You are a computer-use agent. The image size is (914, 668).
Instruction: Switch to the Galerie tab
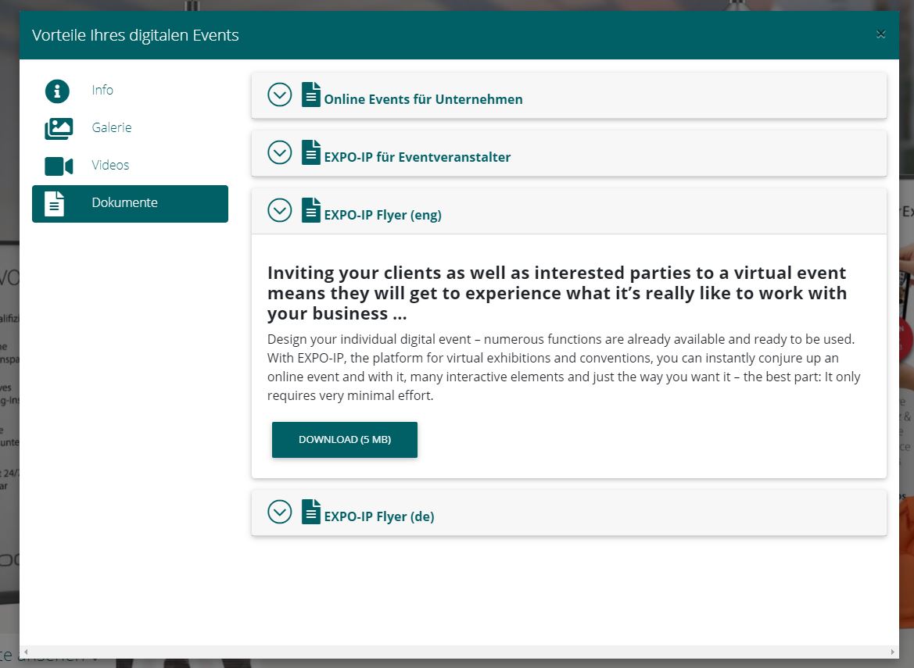click(x=112, y=128)
